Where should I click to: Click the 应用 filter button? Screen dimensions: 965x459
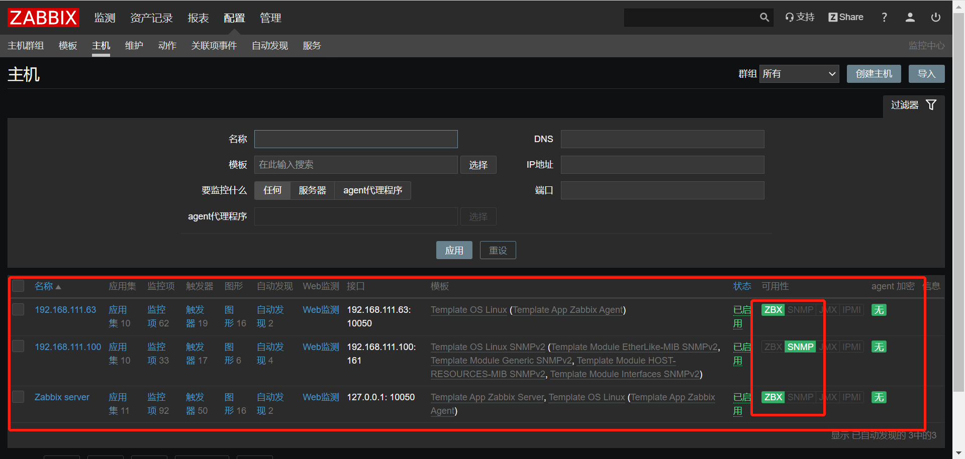454,250
